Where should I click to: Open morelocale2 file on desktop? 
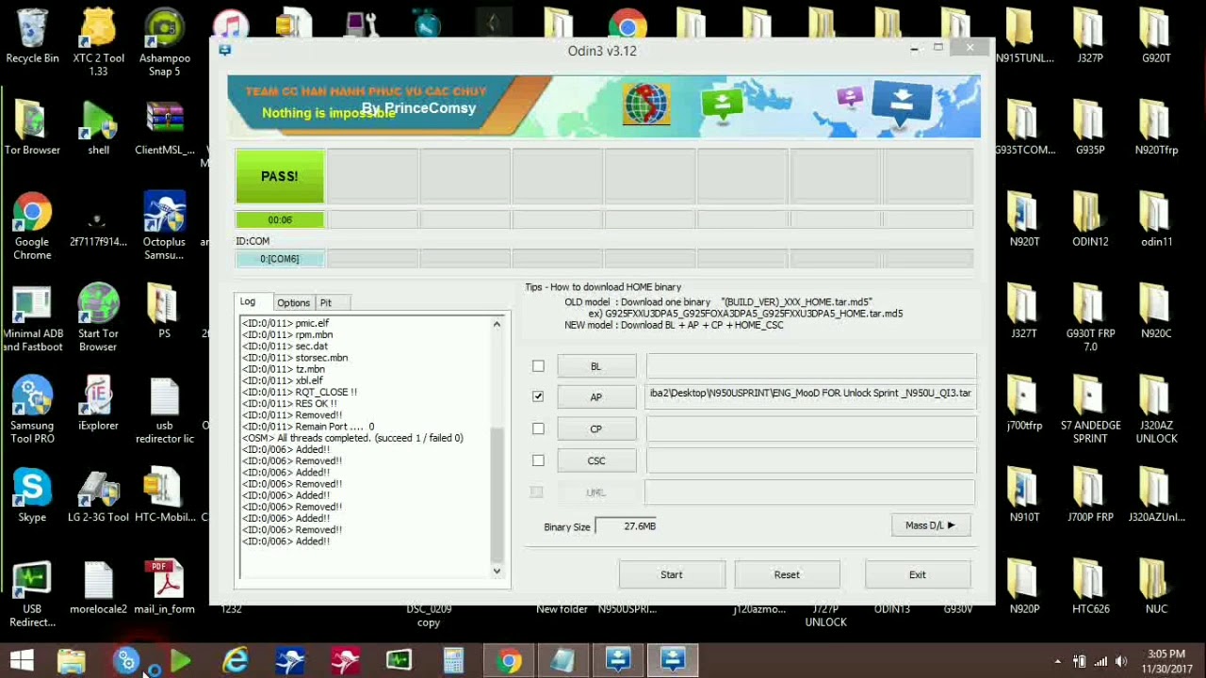coord(98,589)
